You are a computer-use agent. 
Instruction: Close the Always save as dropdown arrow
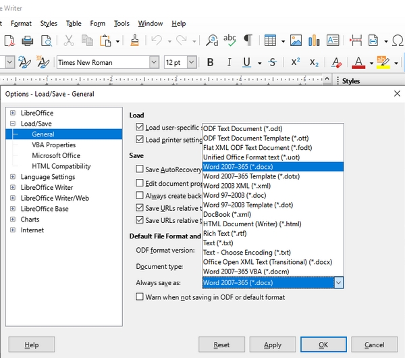[x=339, y=282]
